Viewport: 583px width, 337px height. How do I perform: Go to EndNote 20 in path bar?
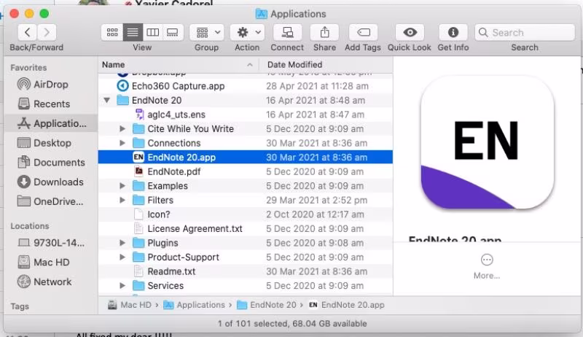267,305
